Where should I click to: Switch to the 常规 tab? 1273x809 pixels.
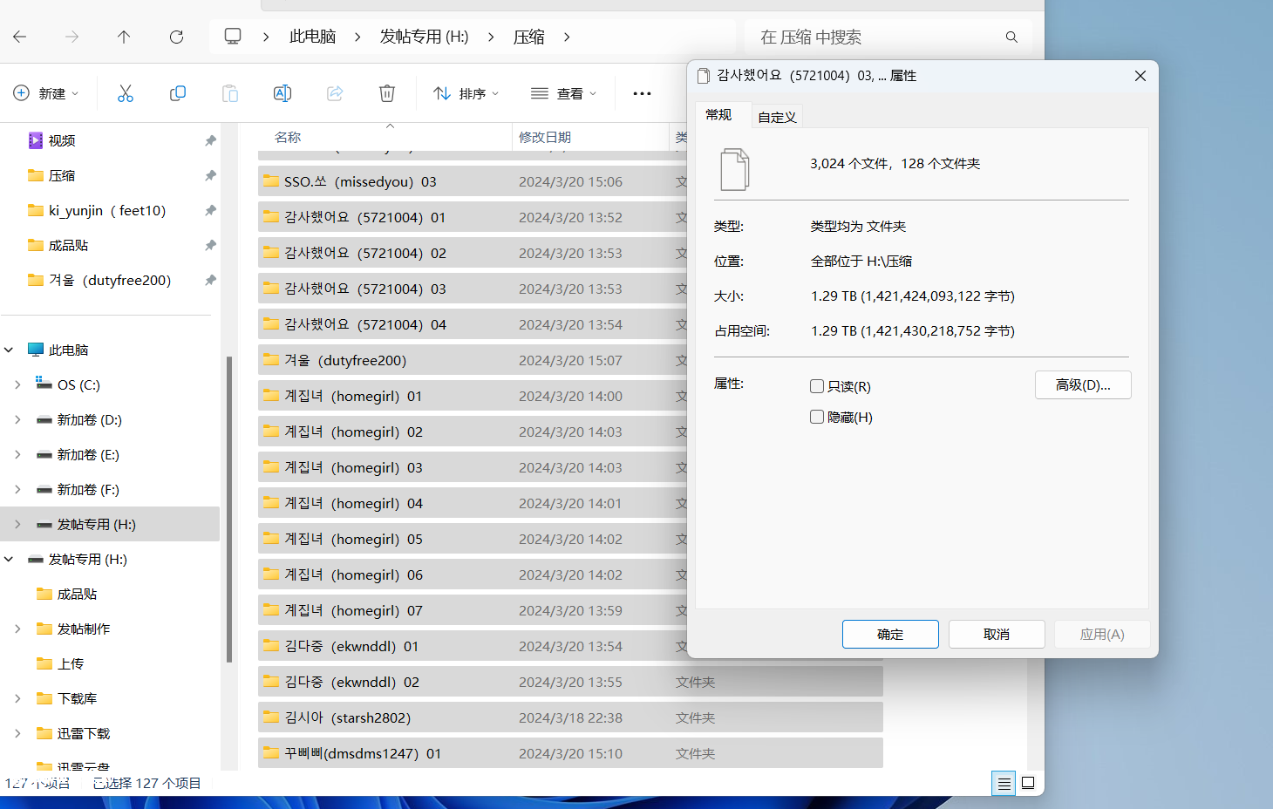pyautogui.click(x=718, y=115)
